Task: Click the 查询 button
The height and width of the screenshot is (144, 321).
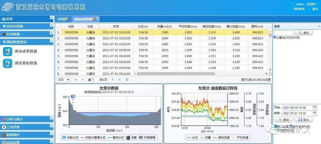Action: 283,120
